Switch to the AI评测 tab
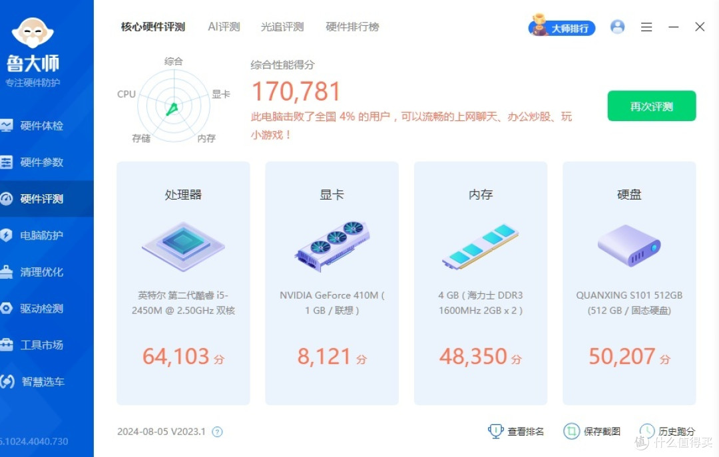This screenshot has width=719, height=457. pyautogui.click(x=224, y=27)
